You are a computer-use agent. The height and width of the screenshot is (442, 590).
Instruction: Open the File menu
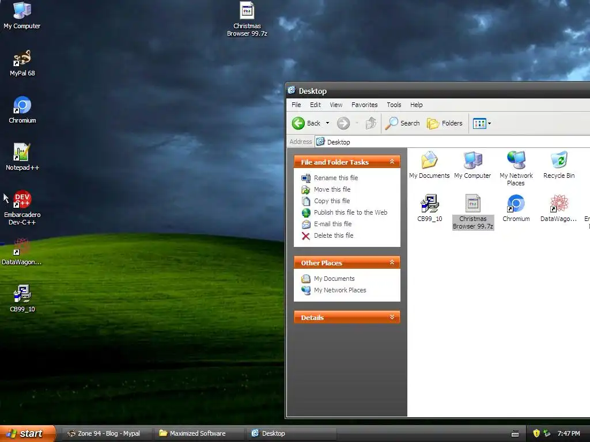[x=296, y=105]
